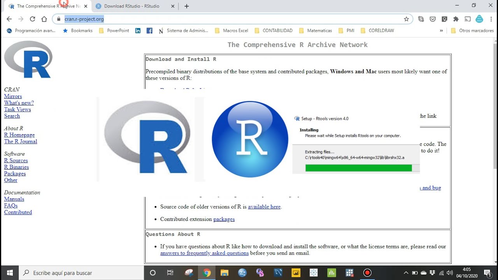Open the Chrome three-dot menu

pos(491,19)
